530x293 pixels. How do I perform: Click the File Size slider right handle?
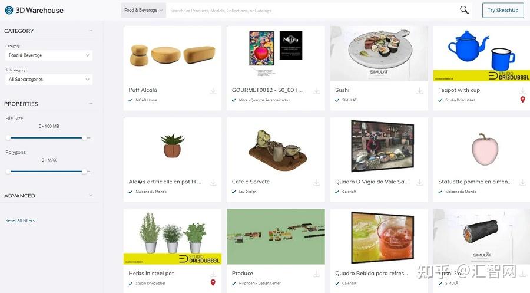click(x=84, y=138)
